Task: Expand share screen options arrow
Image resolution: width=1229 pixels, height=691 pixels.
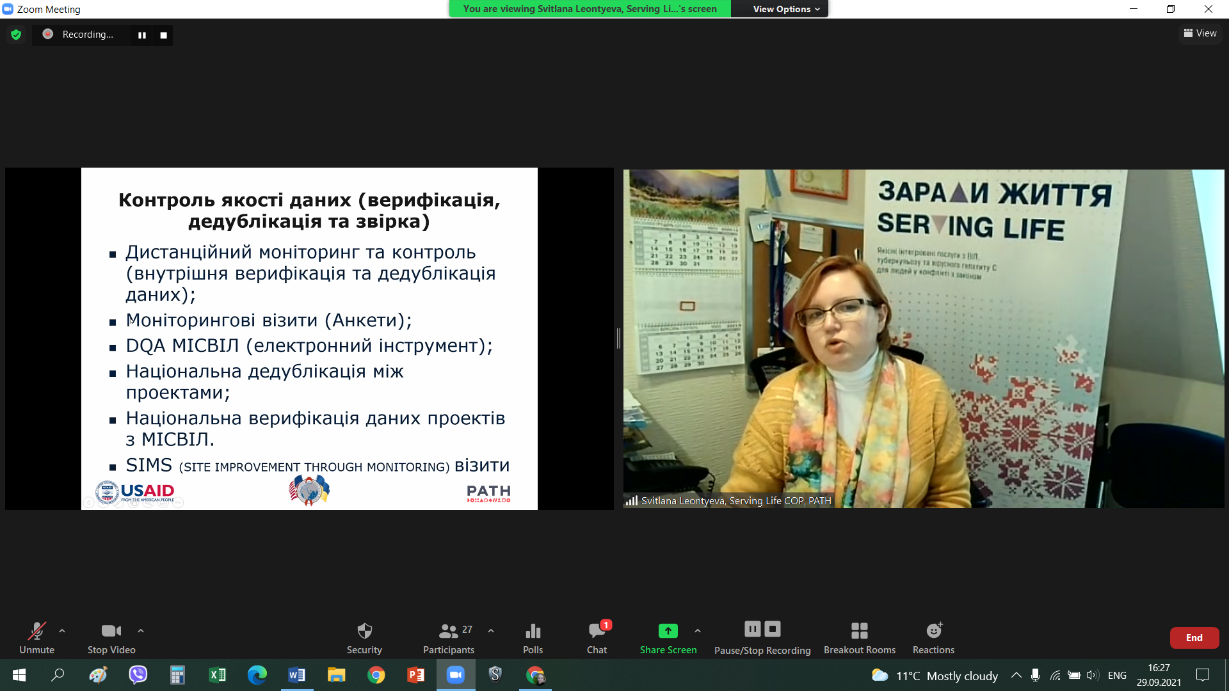Action: pyautogui.click(x=698, y=631)
